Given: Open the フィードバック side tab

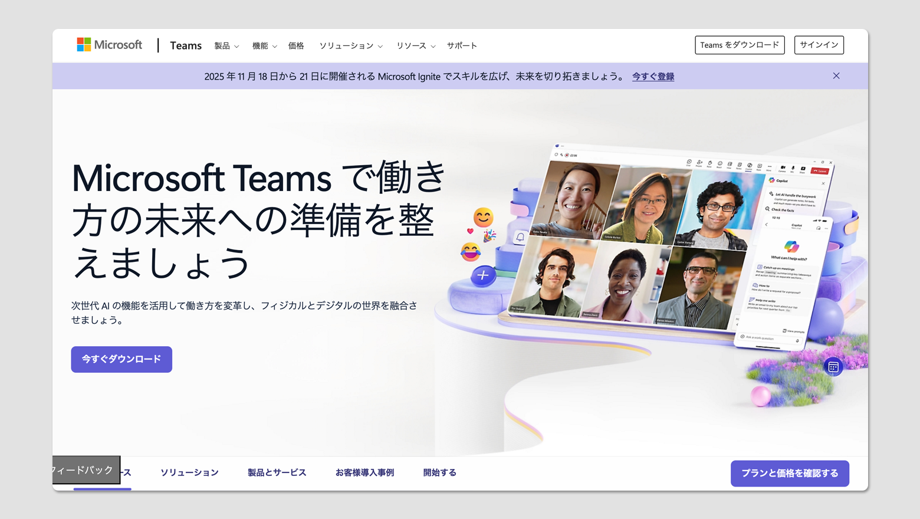Looking at the screenshot, I should pos(86,470).
